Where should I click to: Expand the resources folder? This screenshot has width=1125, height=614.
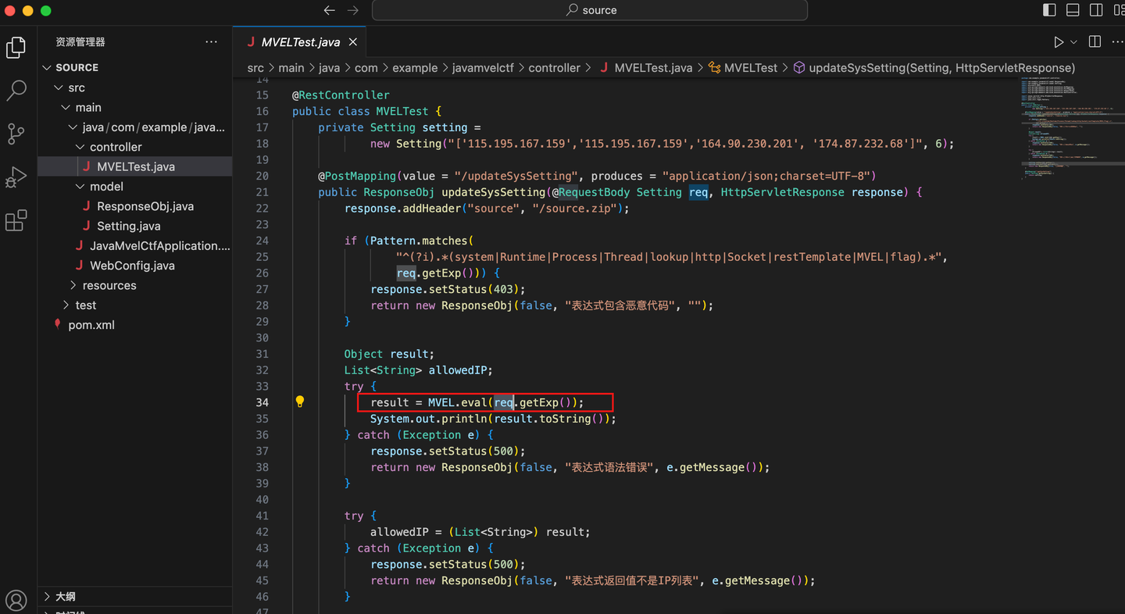tap(109, 285)
